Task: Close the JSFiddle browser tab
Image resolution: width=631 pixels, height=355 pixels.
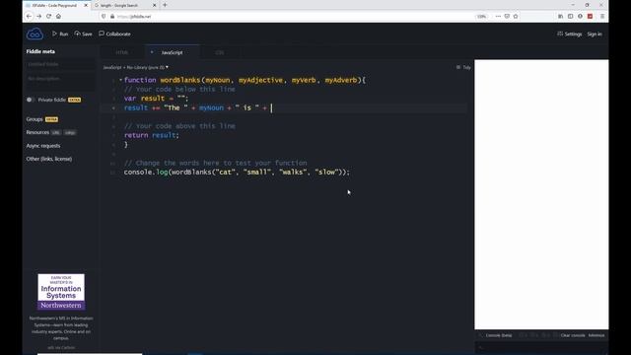Action: tap(86, 5)
